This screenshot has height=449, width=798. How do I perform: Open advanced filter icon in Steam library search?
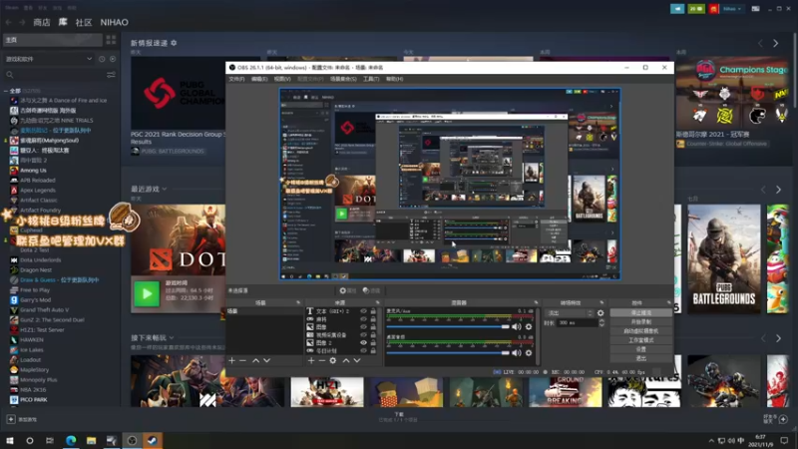[x=111, y=75]
